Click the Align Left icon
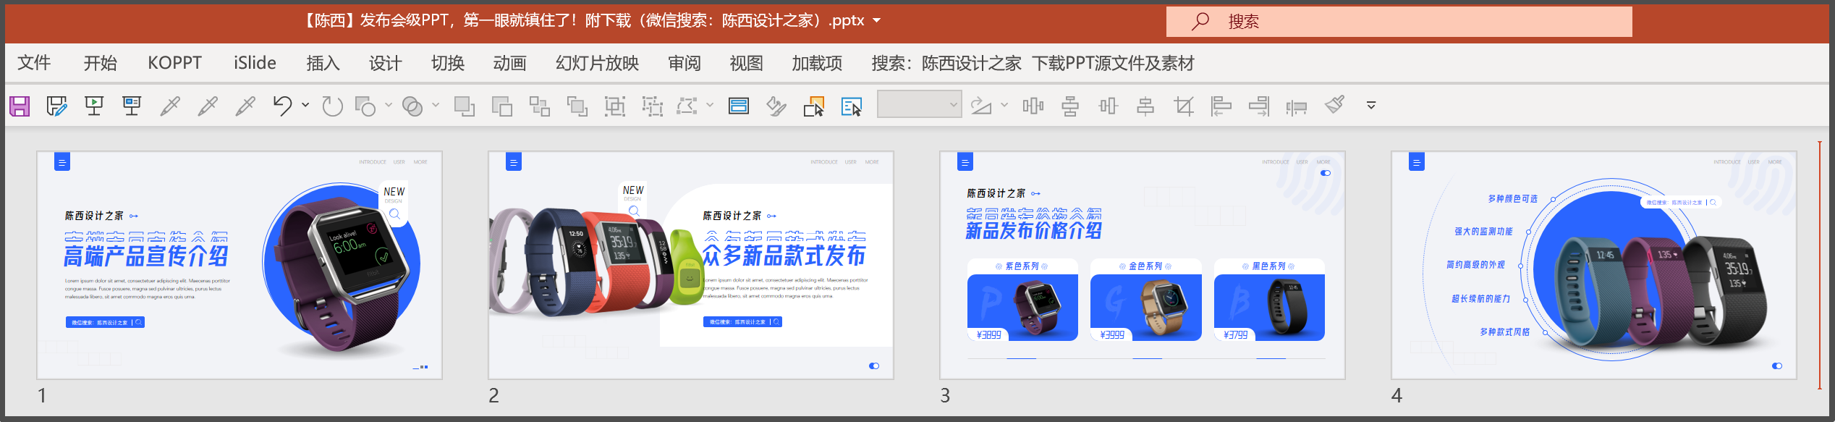 (1221, 106)
